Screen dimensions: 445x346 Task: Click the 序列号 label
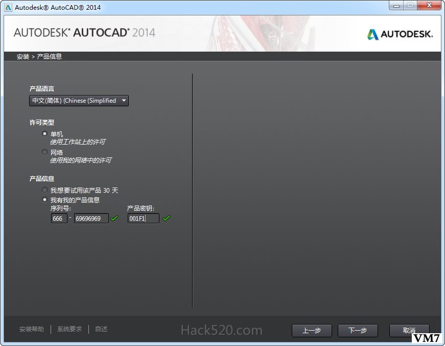point(60,209)
